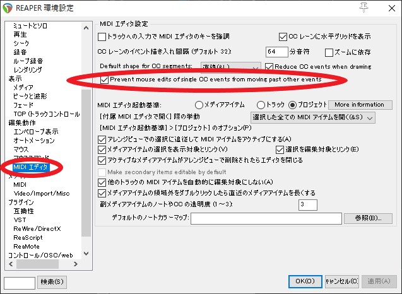Toggle 'アレンジビューでの選択に追従して MIDI アイテムをアクティブにする' checkbox

click(102, 139)
